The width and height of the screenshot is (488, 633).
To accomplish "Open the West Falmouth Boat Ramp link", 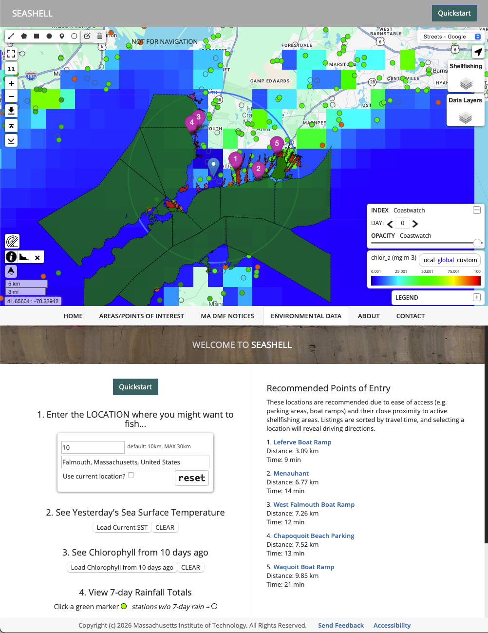I will 314,504.
